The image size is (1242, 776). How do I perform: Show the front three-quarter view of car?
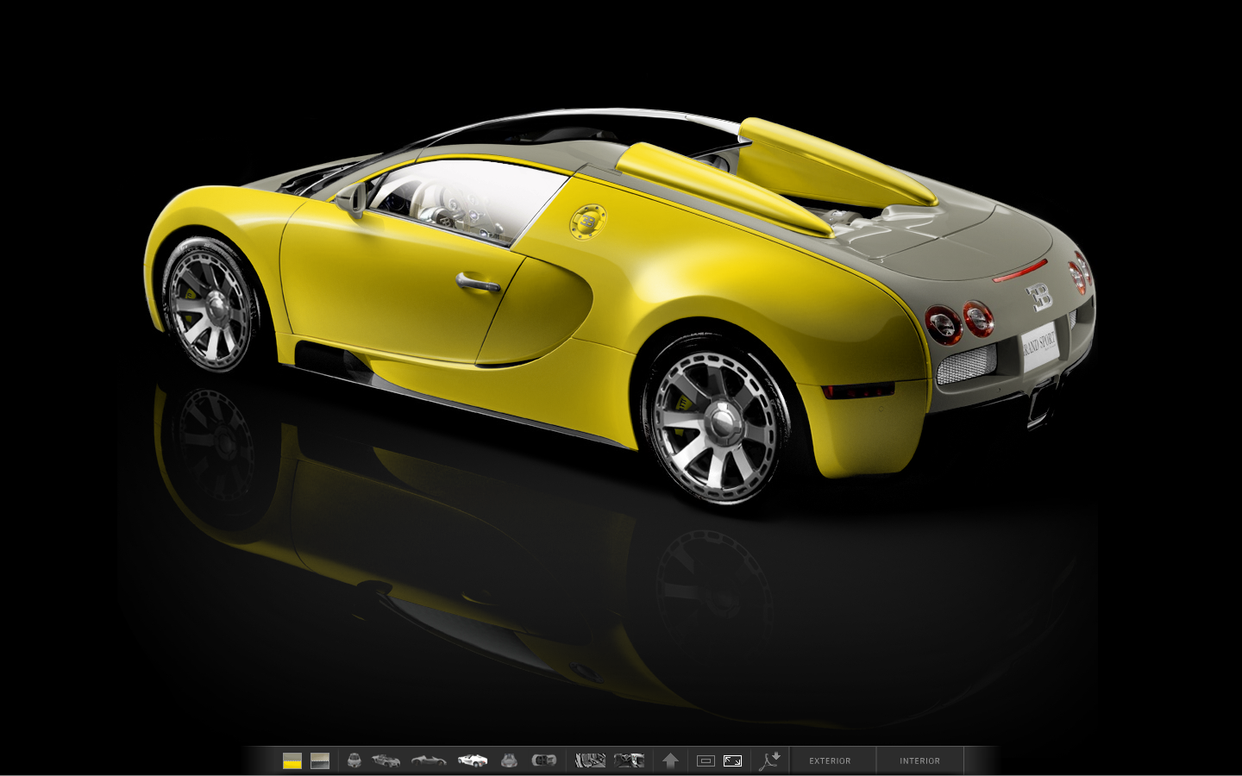click(386, 760)
